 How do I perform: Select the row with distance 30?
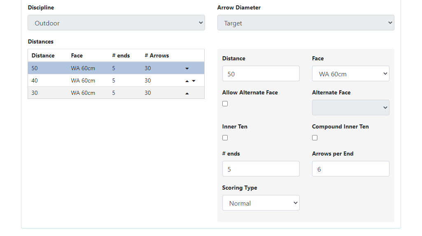116,93
